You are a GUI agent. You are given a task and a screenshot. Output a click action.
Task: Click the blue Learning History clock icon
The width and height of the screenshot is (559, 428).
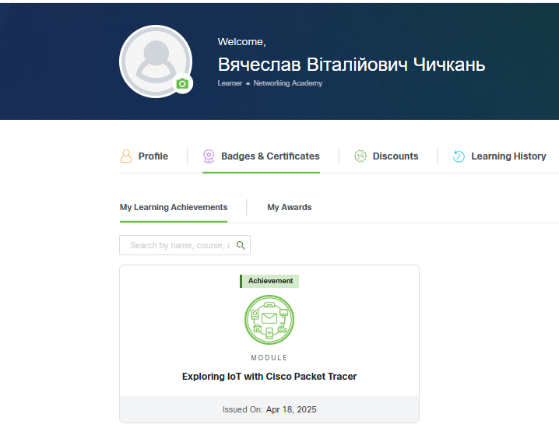[x=459, y=156]
